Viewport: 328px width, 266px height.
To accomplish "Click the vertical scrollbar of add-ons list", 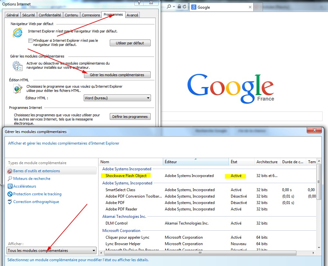I will [x=319, y=182].
